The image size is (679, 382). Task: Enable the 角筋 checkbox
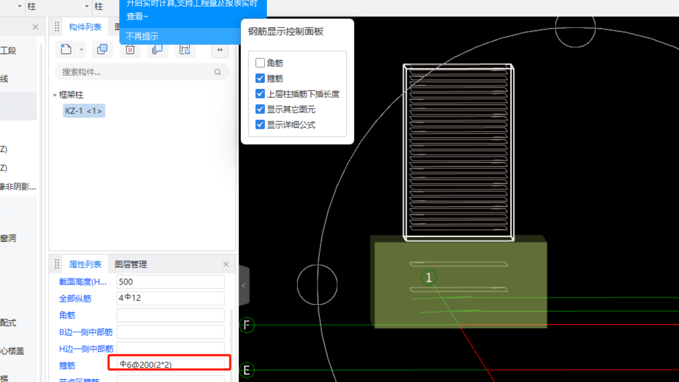point(260,63)
